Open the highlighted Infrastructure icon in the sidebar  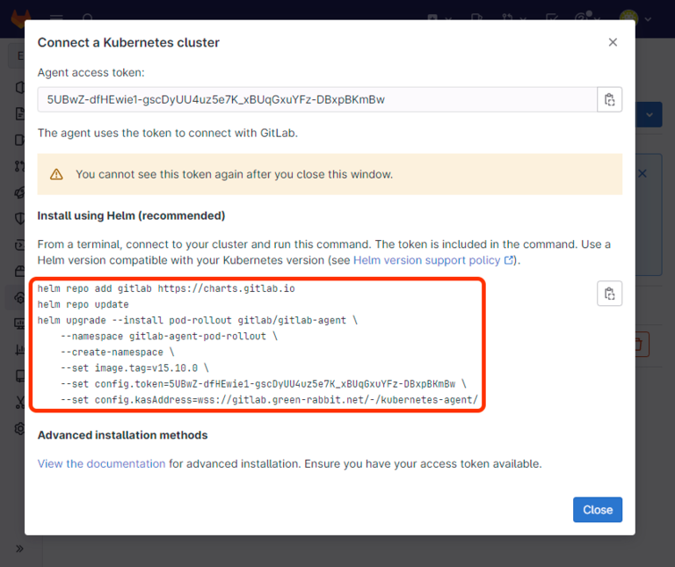point(19,297)
